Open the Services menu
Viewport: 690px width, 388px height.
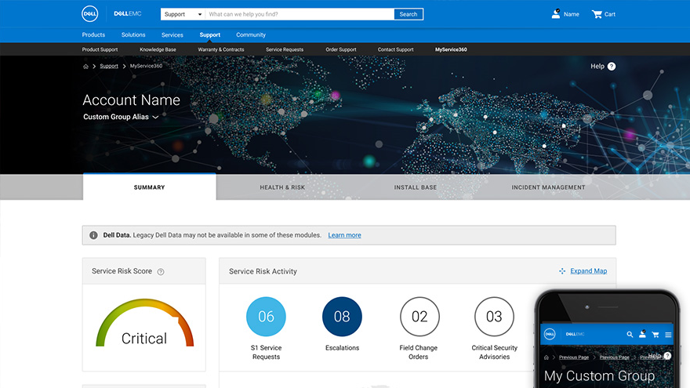coord(172,34)
